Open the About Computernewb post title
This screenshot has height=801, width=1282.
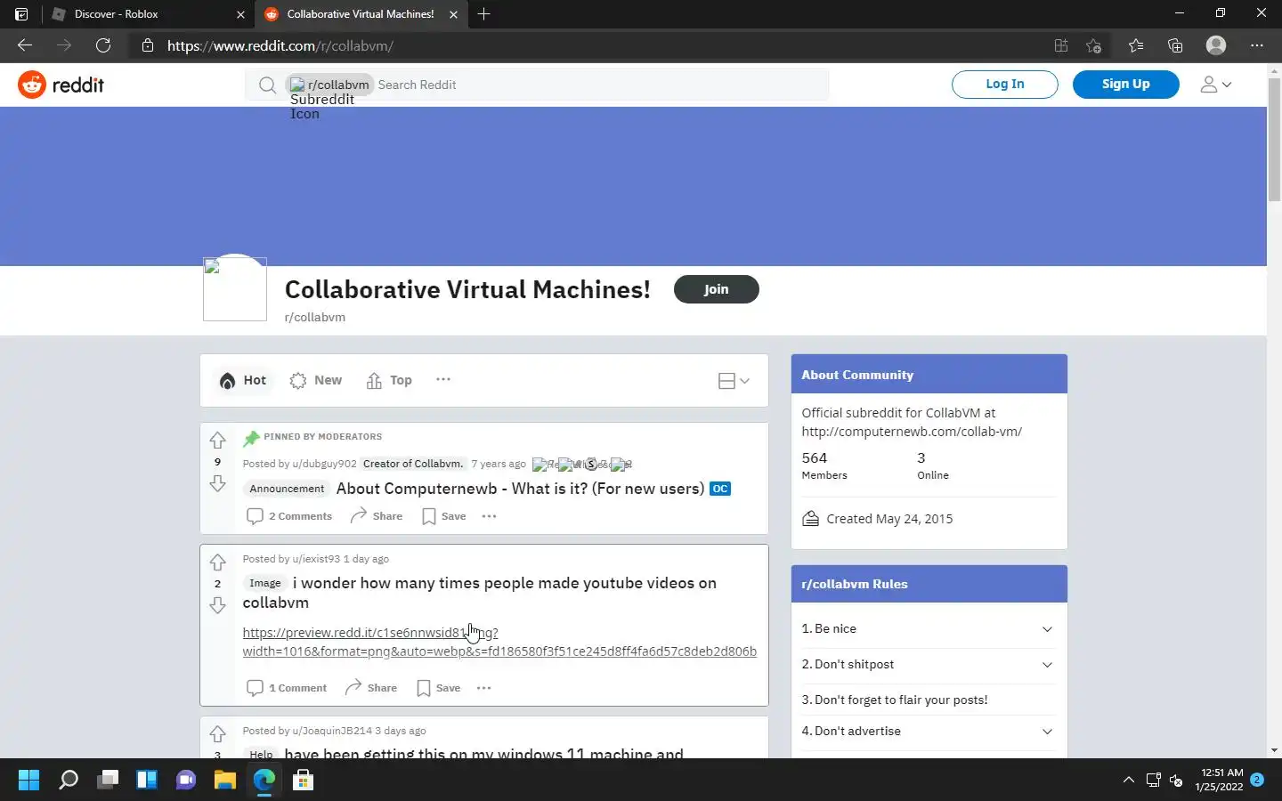click(x=520, y=489)
